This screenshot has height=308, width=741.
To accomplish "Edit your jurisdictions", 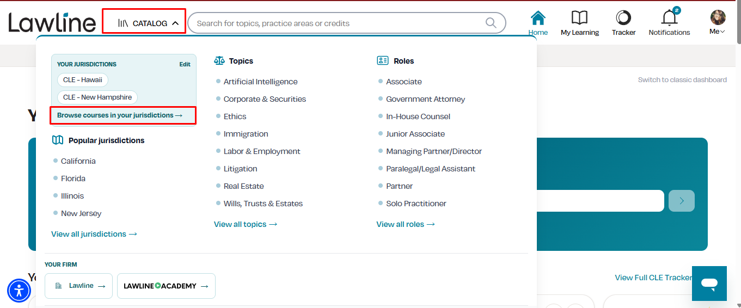I will 185,64.
